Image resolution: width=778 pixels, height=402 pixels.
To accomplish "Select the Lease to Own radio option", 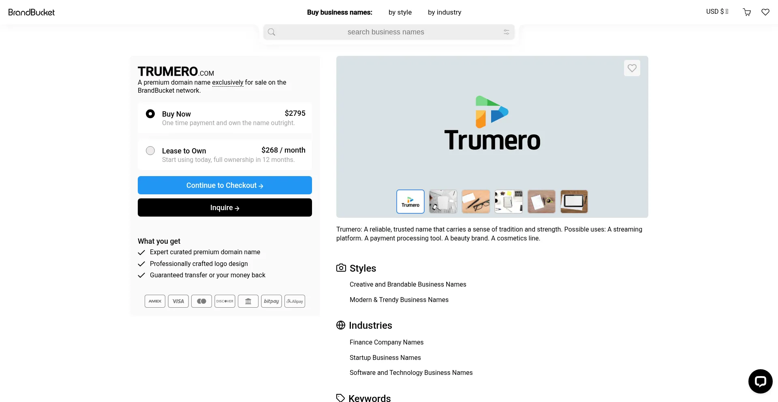I will [x=150, y=151].
